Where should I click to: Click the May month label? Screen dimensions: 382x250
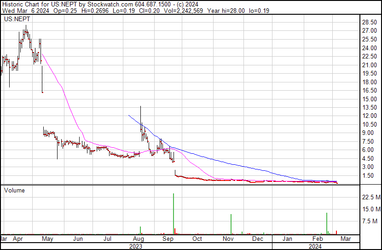point(47,239)
